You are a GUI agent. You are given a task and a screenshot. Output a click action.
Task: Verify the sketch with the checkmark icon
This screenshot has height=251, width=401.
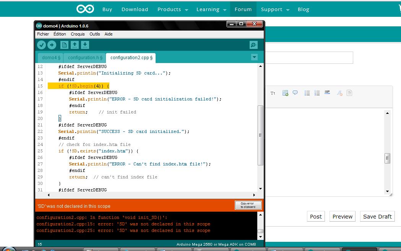tap(41, 45)
